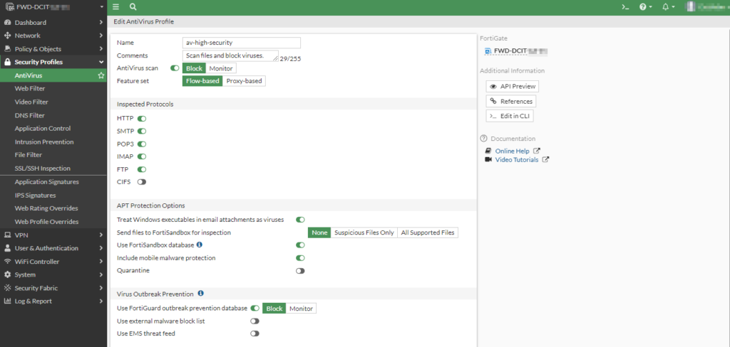Image resolution: width=730 pixels, height=347 pixels.
Task: Choose All Supported Files for FortiSandbox
Action: point(428,233)
